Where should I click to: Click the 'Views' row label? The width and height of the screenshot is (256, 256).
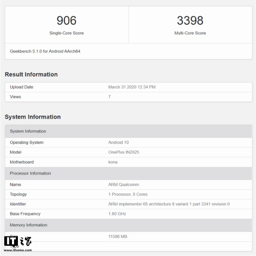coord(15,97)
